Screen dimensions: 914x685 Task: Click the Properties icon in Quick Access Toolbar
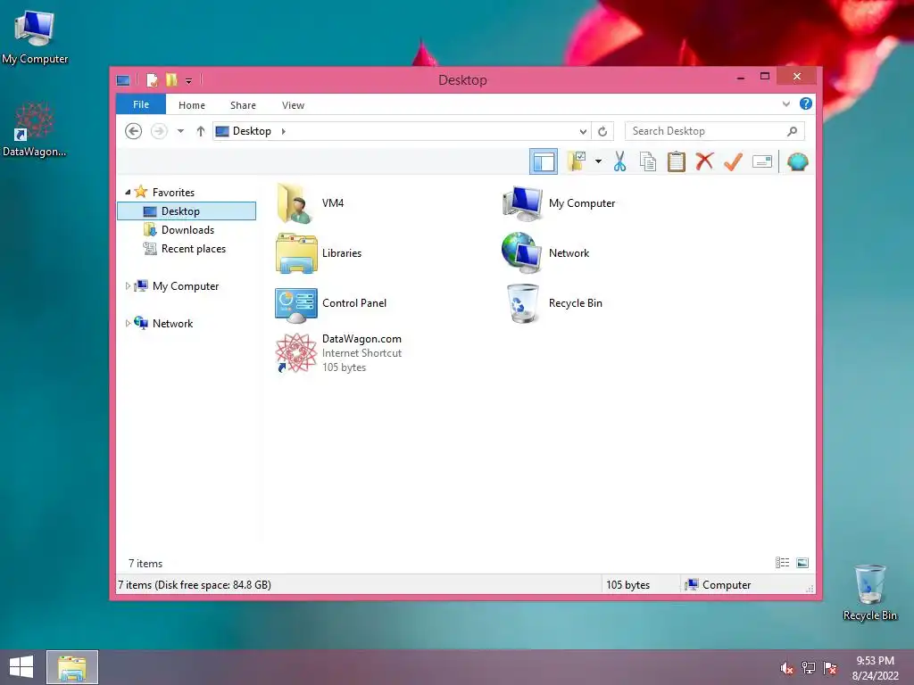152,79
